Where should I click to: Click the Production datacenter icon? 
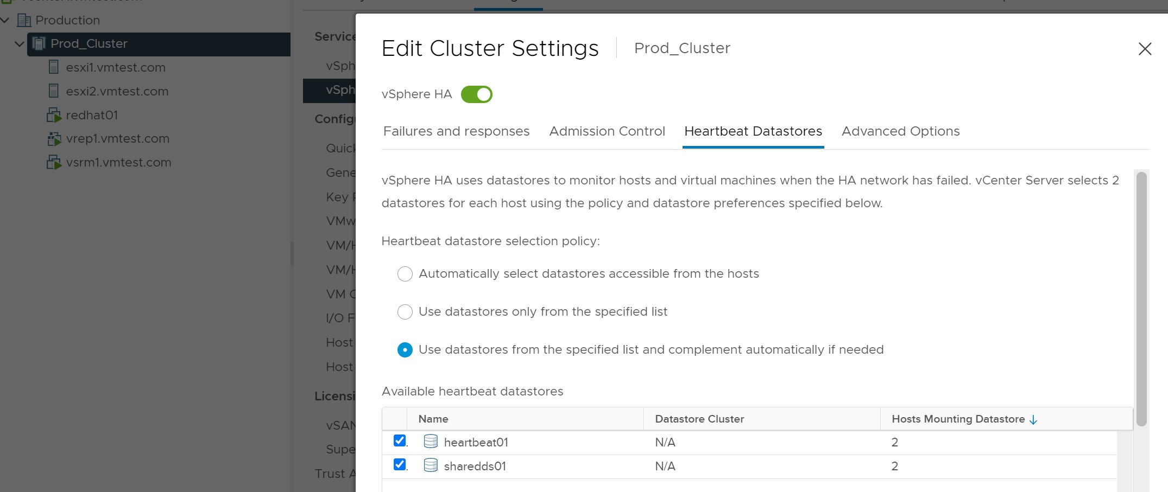point(24,21)
